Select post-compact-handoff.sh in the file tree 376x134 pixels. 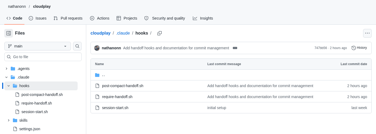pyautogui.click(x=42, y=95)
